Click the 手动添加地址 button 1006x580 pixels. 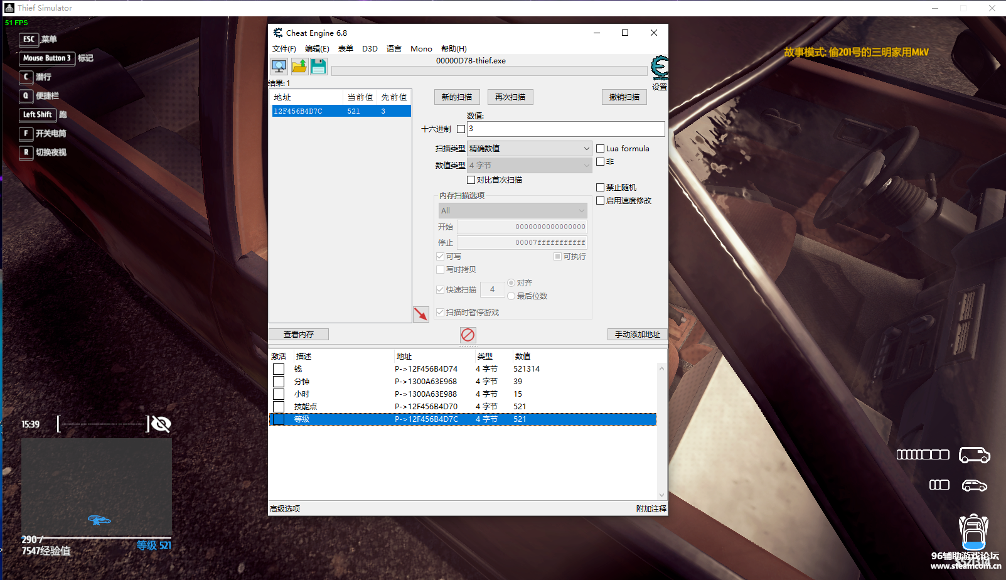point(637,335)
